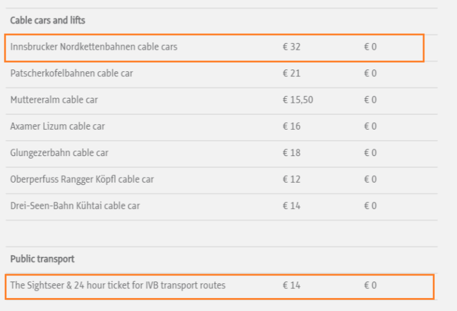Click the € 14 price in the Sightseer row
This screenshot has height=311, width=457.
pos(292,285)
